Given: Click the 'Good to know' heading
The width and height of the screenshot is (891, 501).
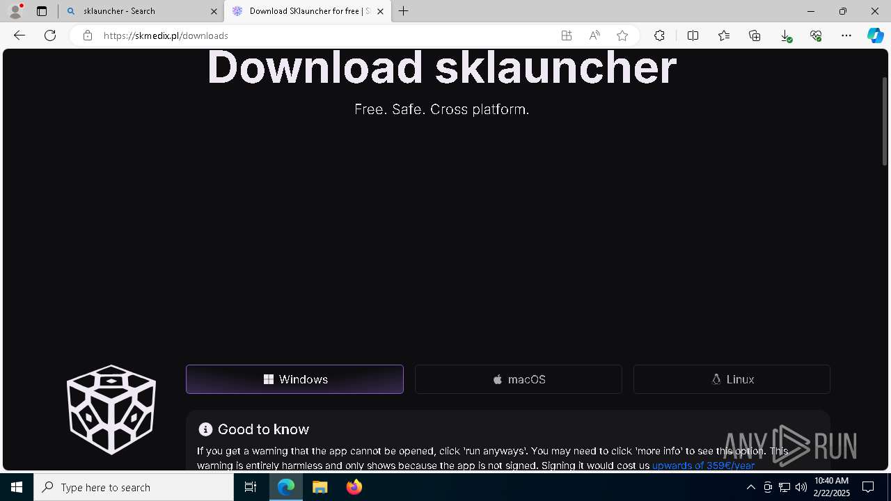Looking at the screenshot, I should click(x=263, y=429).
